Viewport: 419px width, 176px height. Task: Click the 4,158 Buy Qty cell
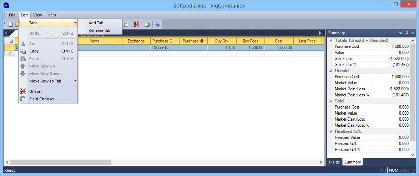click(222, 47)
